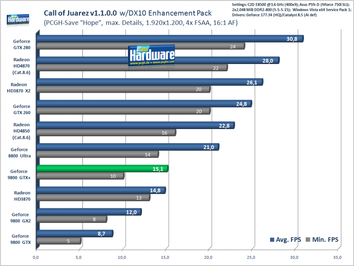354x266 pixels.
Task: Click the 35,0 x-axis tick label
Action: tap(337, 257)
